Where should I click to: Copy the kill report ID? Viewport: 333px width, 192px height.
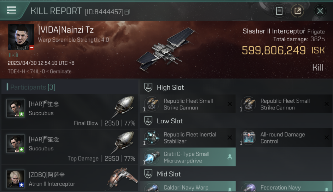click(x=127, y=12)
